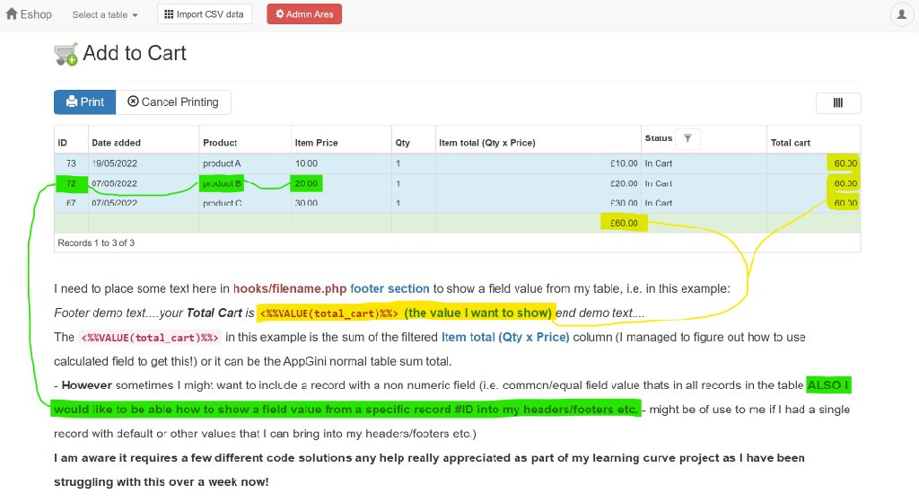Click the highlighted <%%VALUE(total_cart)%%> code

point(328,313)
